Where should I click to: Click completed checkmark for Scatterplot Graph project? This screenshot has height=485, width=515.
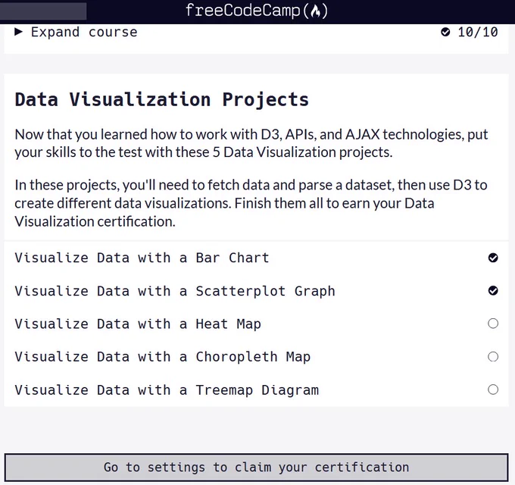493,290
